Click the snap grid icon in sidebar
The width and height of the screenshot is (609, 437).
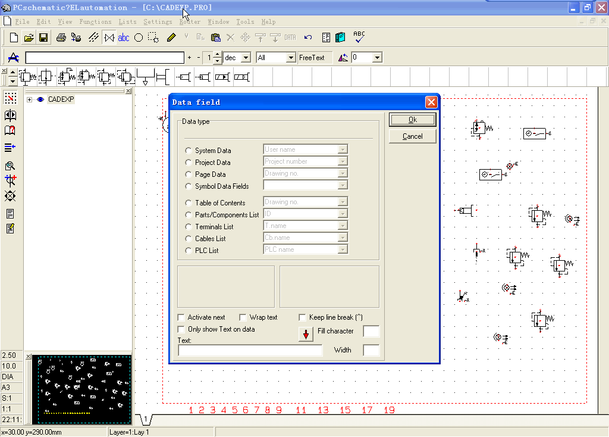coord(10,98)
